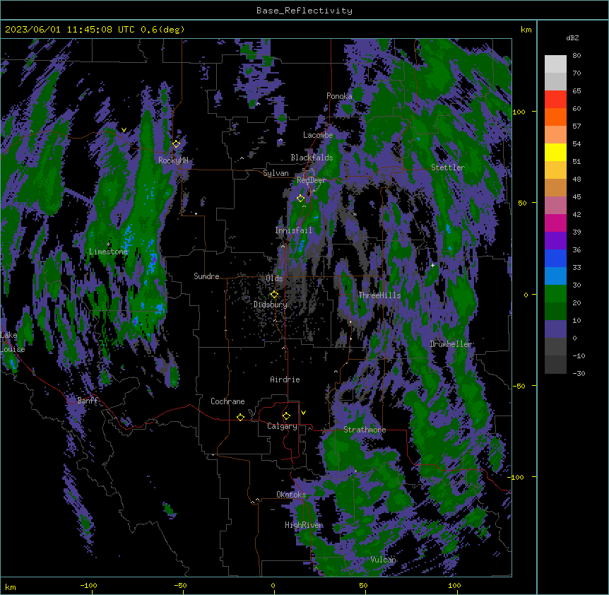Viewport: 609px width, 595px height.
Task: Click the Blackfalds label
Action: coord(312,158)
